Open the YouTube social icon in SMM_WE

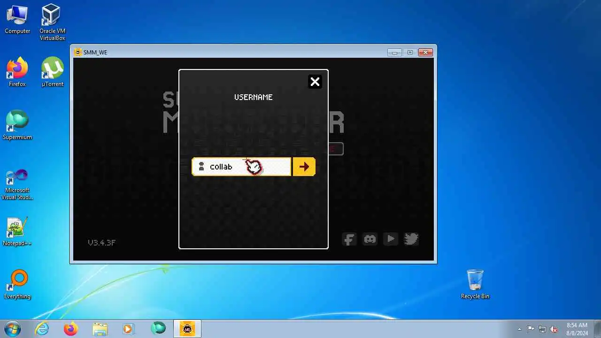tap(391, 239)
